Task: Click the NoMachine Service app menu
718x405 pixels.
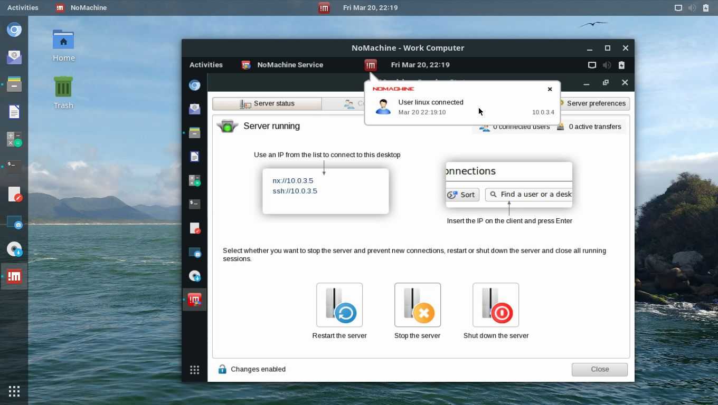Action: click(x=283, y=65)
